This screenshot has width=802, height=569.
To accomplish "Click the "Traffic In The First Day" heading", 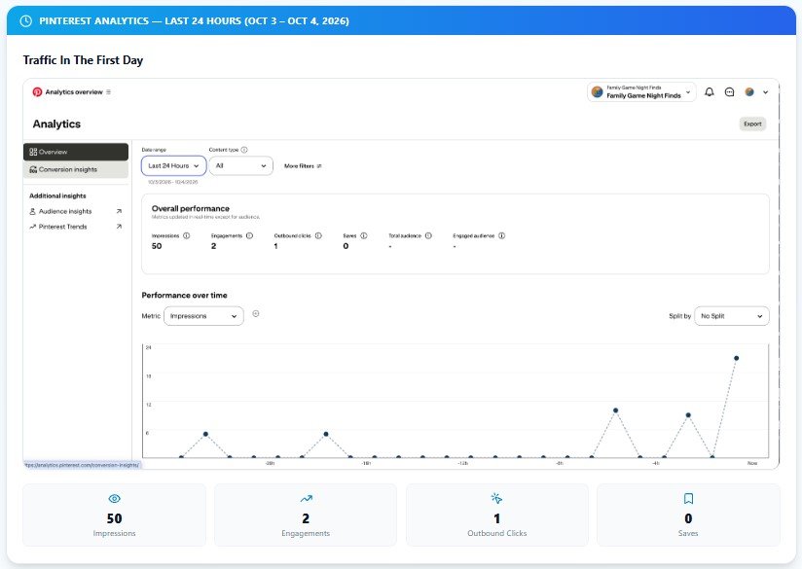I will (x=83, y=60).
